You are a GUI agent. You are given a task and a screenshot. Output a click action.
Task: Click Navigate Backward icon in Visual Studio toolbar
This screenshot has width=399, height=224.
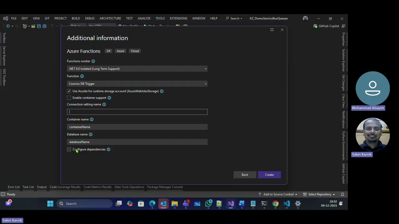(8, 26)
